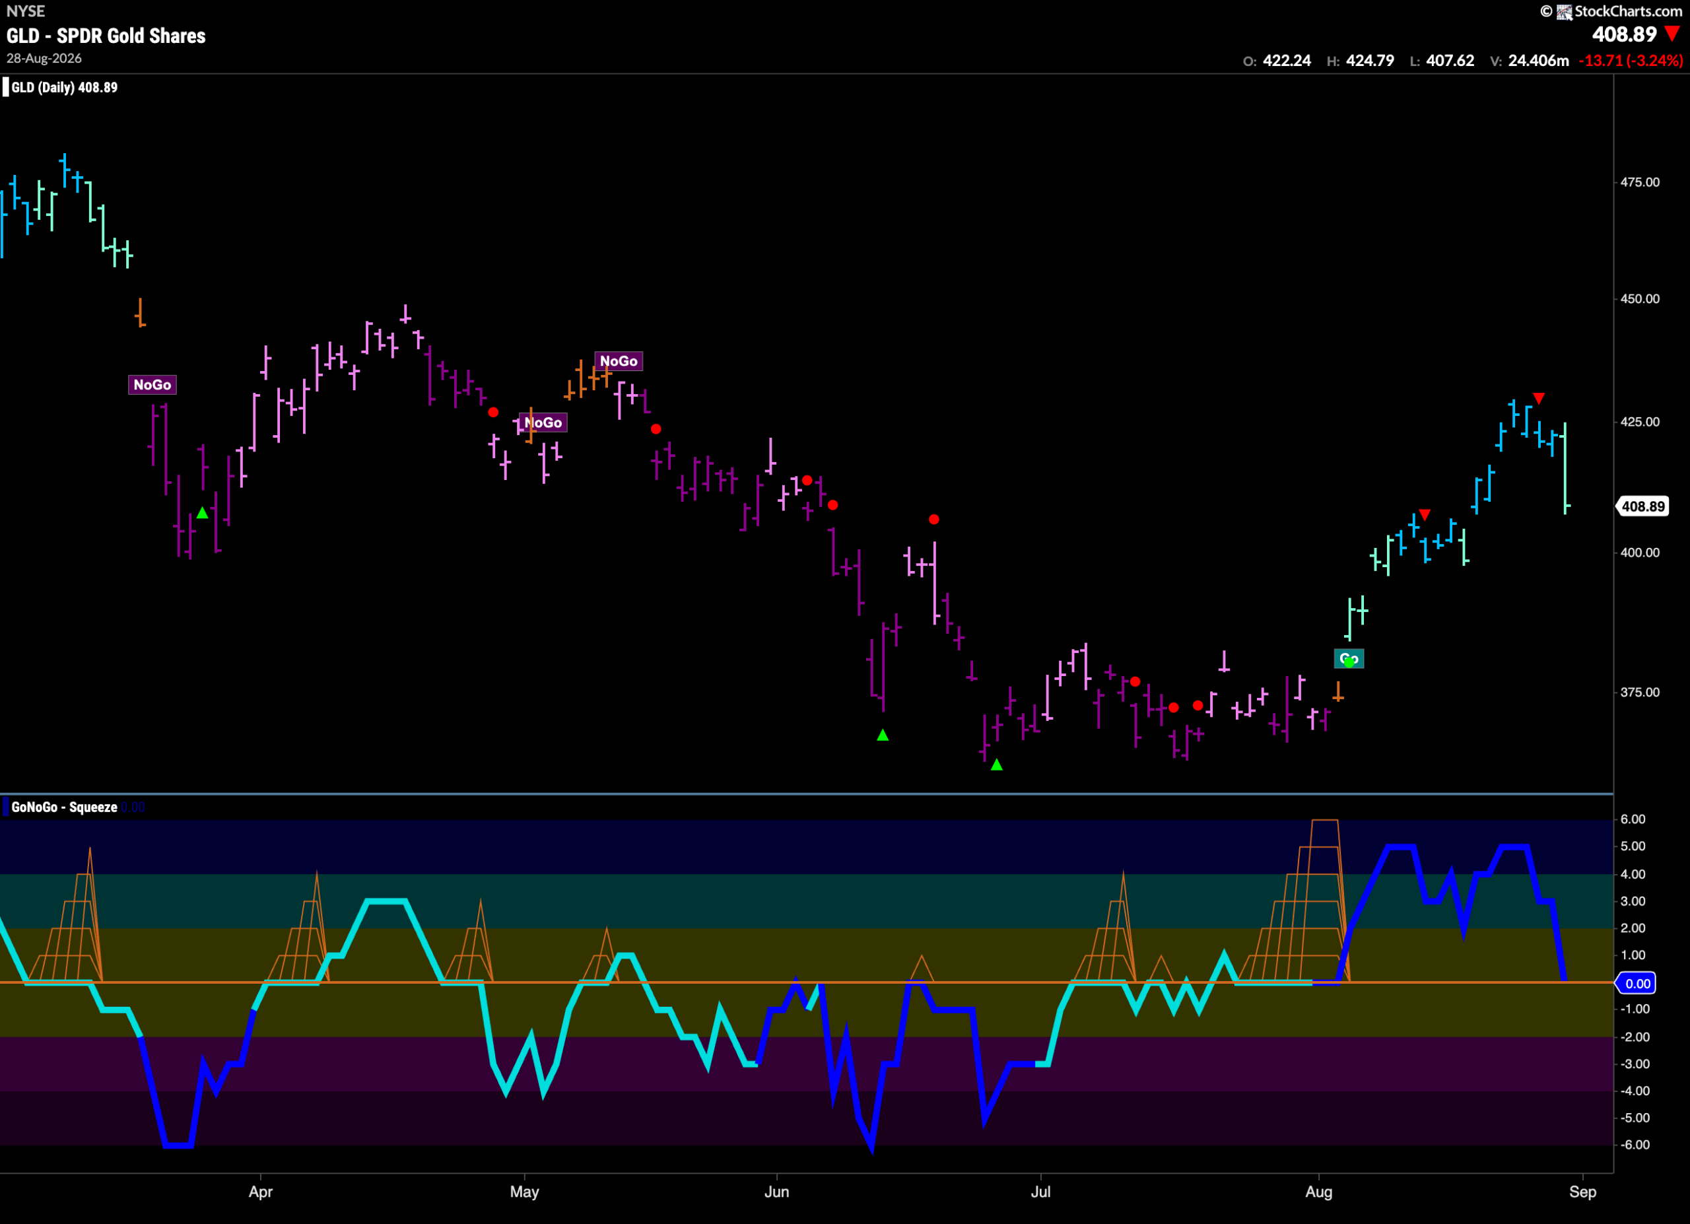Click the NoGo label near late March

click(x=152, y=384)
